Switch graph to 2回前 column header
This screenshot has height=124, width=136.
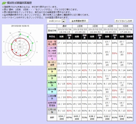80,26
